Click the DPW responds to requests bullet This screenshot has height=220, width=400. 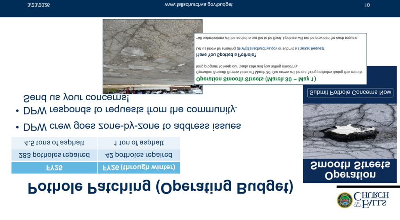tap(130, 110)
